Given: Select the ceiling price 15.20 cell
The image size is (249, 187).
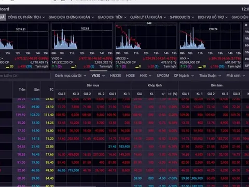Looking at the screenshot, I should (21, 123).
